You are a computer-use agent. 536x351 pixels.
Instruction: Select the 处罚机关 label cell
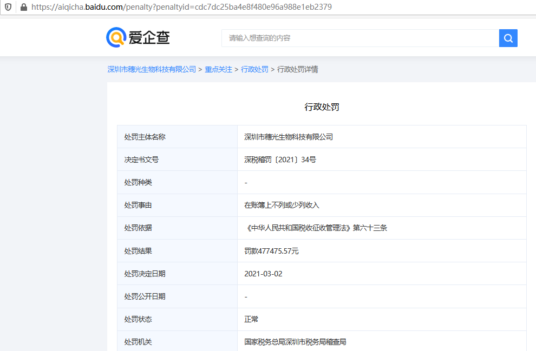178,341
